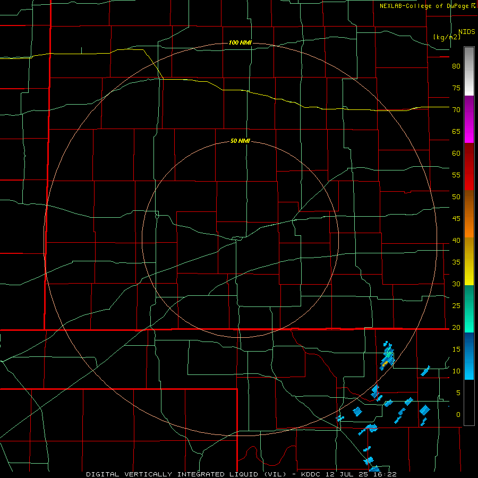Click the NIDS label
Image resolution: width=478 pixels, height=478 pixels.
tap(467, 32)
